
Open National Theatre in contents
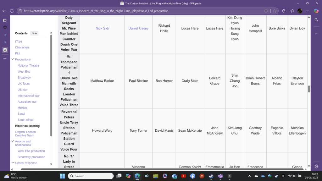(28, 65)
